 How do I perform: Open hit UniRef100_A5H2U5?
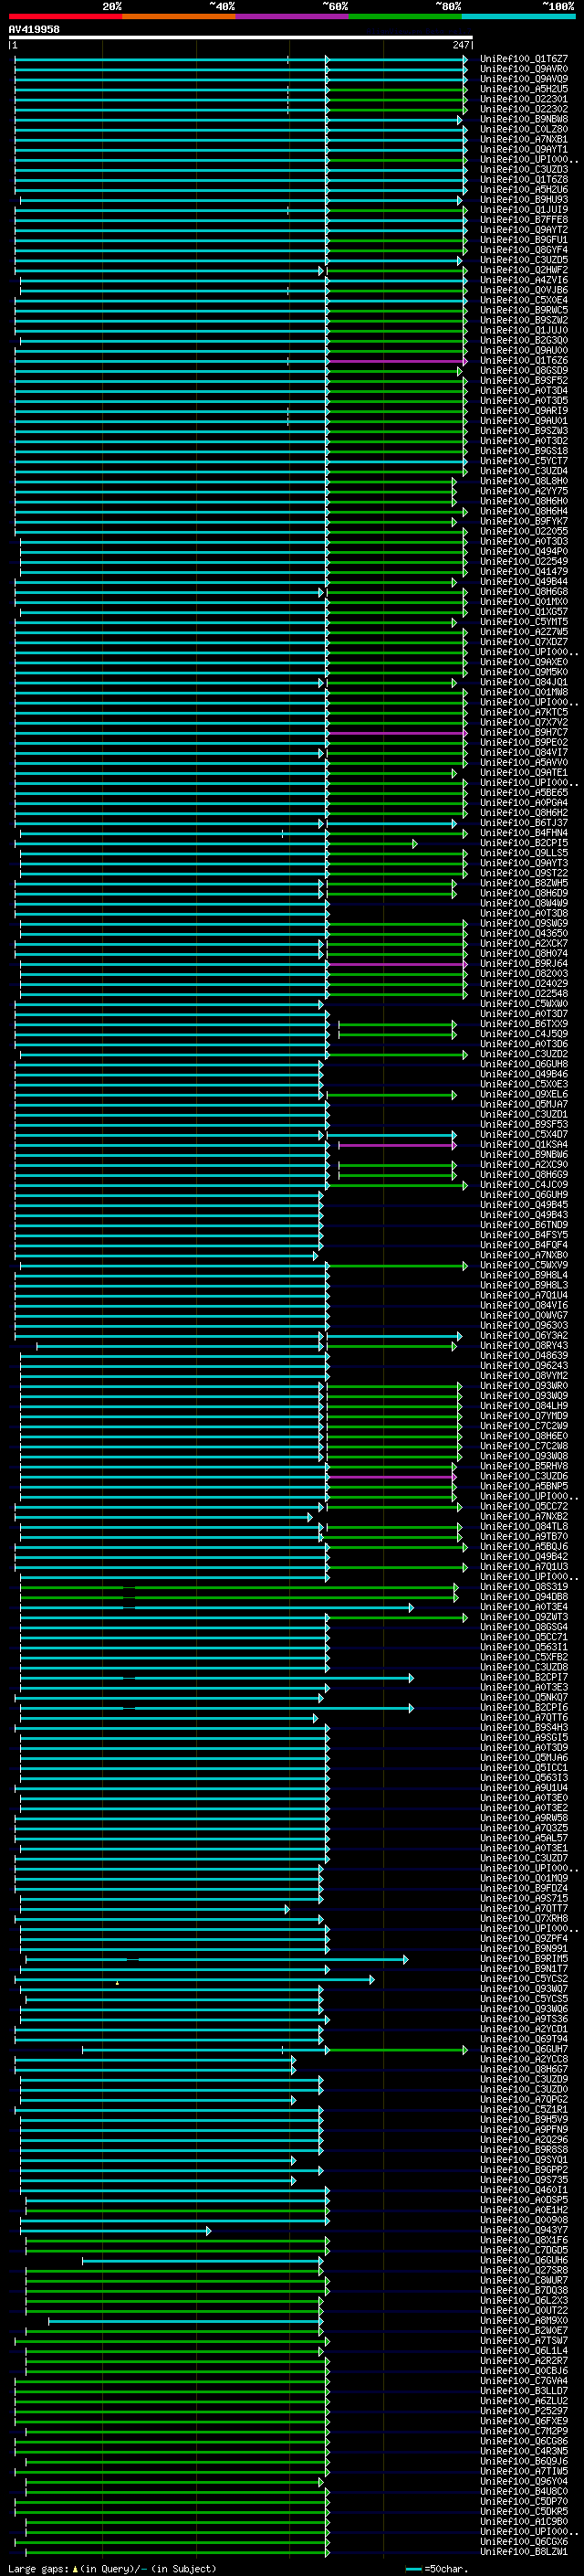point(523,89)
